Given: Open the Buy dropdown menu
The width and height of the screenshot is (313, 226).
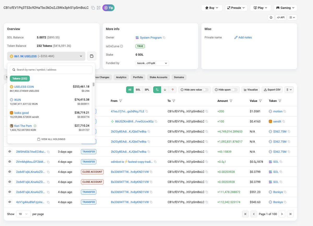Looking at the screenshot, I should pyautogui.click(x=212, y=8).
